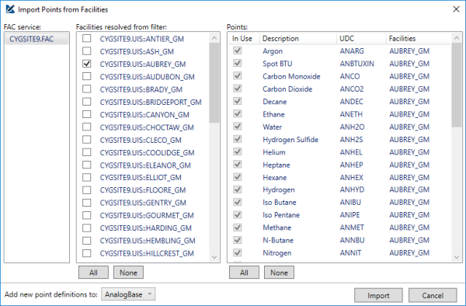Click the scroll-up arrow in the Points list
Screen dimensions: 466x306
(457, 38)
